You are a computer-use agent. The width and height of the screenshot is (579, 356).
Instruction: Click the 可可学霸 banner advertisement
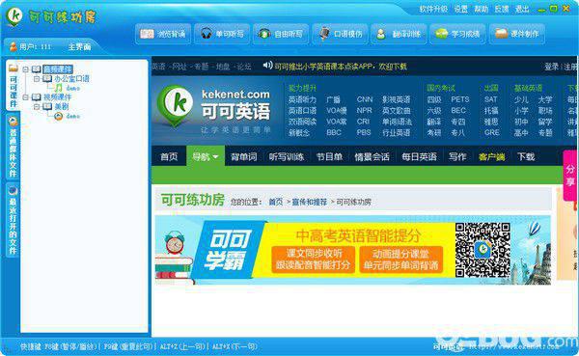pyautogui.click(x=353, y=250)
